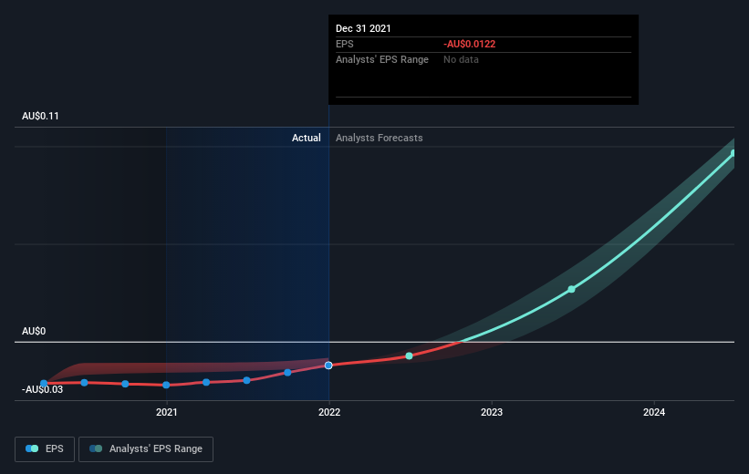749x474 pixels.
Task: Click the EPS data point at 2021 axis
Action: pos(166,385)
